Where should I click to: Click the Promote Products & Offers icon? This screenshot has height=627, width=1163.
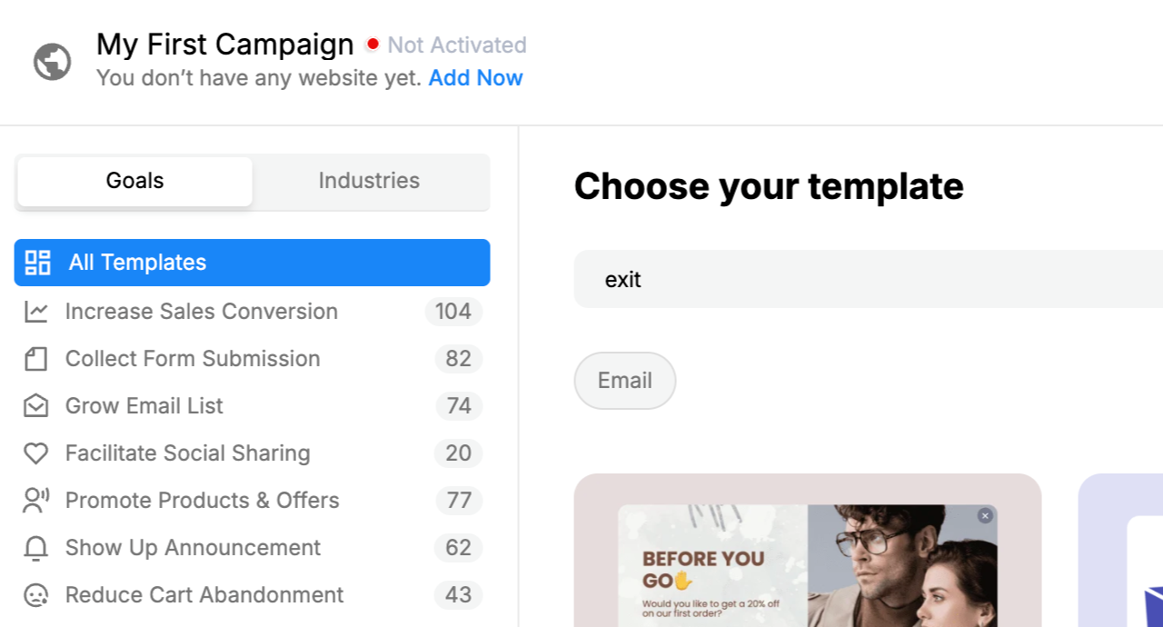[36, 501]
